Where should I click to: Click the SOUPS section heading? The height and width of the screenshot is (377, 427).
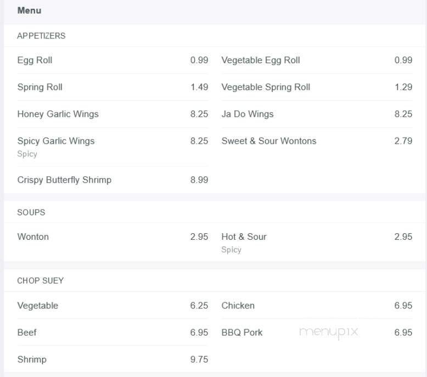pos(31,212)
